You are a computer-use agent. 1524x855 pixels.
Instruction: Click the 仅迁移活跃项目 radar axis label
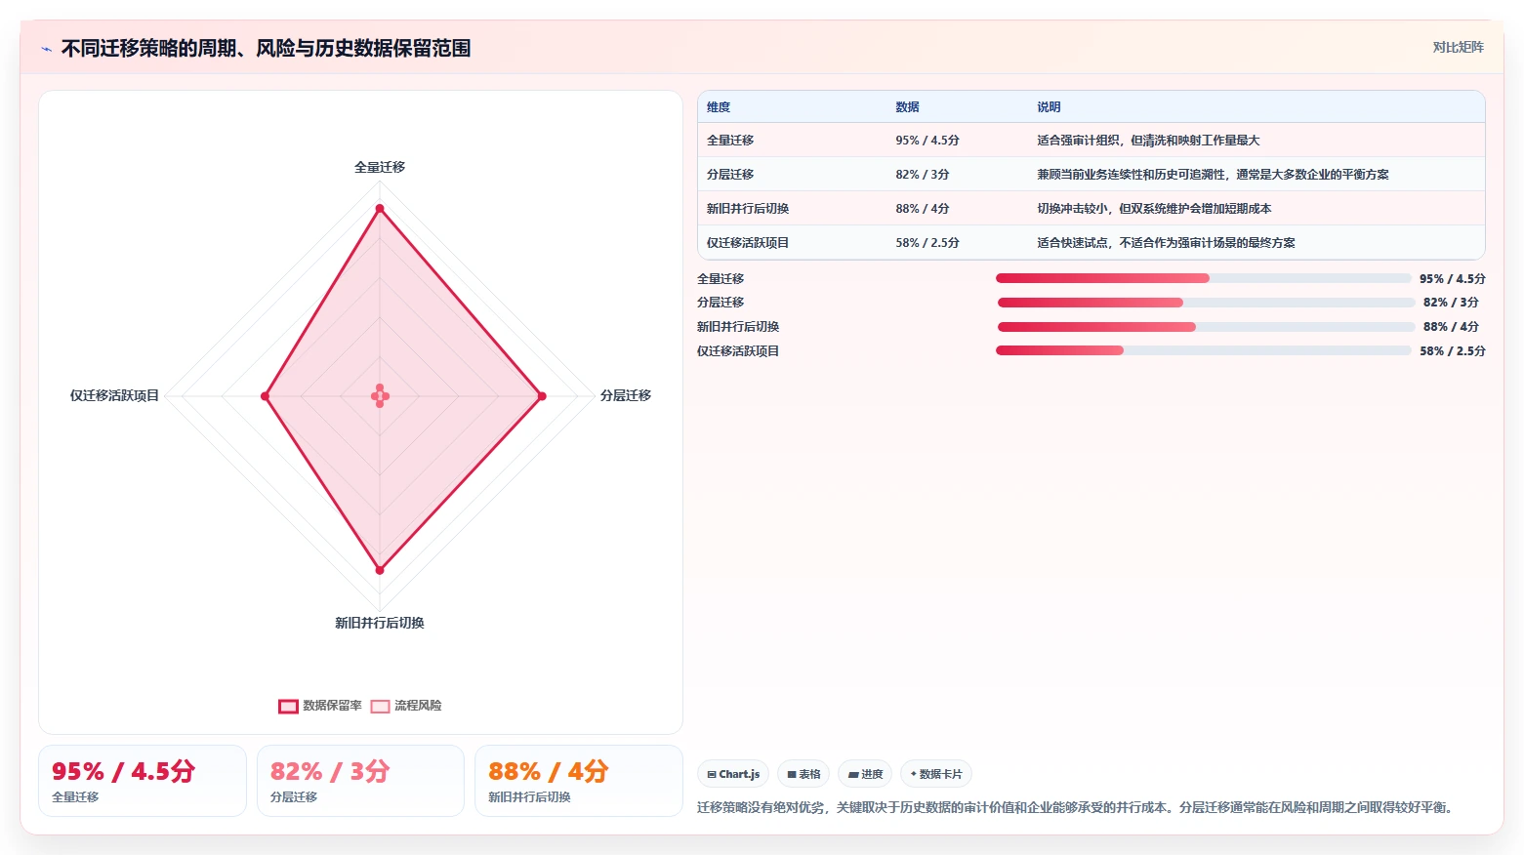point(114,395)
